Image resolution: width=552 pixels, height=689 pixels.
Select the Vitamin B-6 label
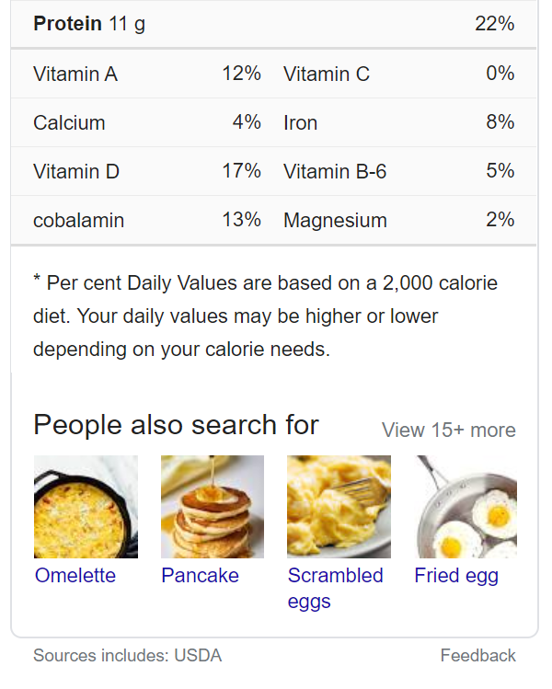(x=335, y=171)
